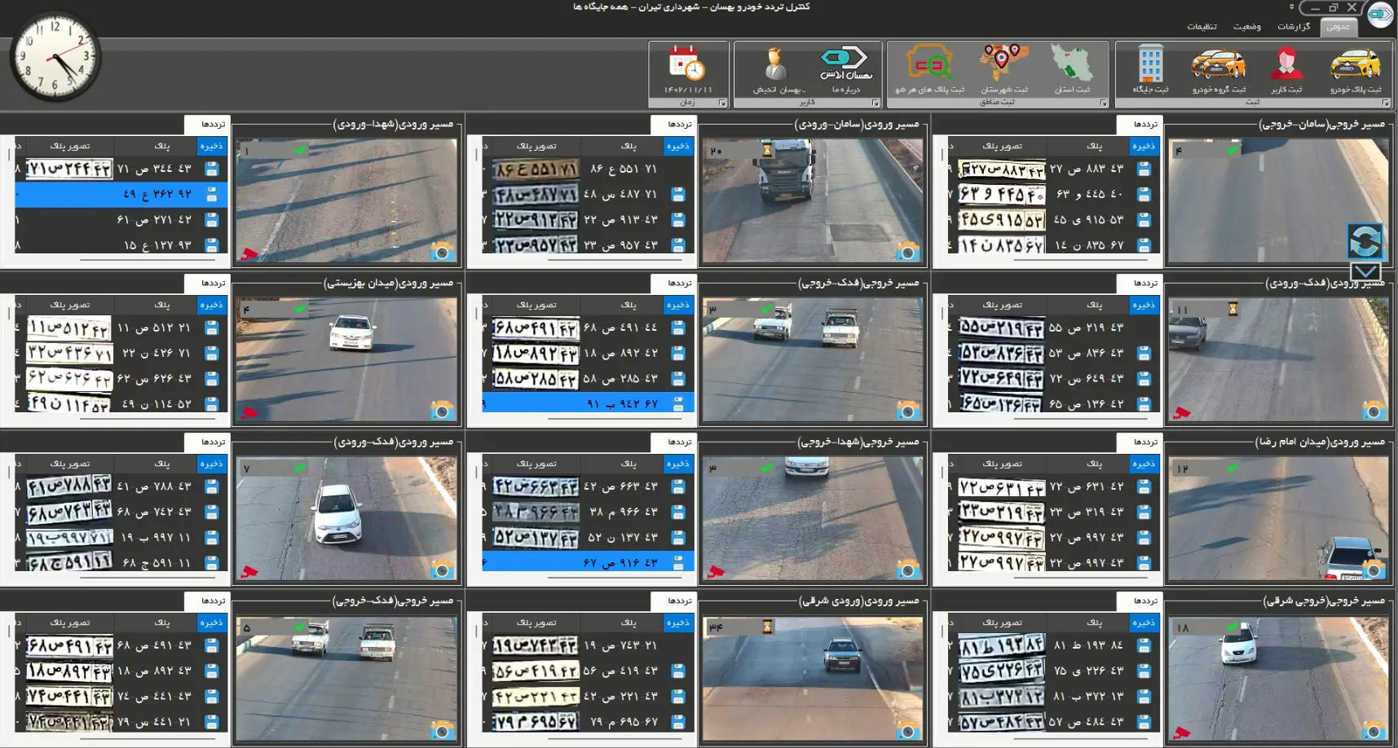This screenshot has width=1398, height=748.
Task: Open ثبت گروه خودرو (vehicle group) tool
Action: pyautogui.click(x=1218, y=69)
